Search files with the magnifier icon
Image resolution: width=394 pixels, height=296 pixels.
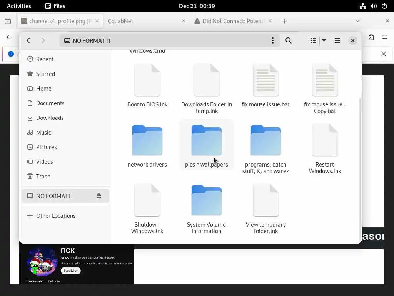(289, 40)
